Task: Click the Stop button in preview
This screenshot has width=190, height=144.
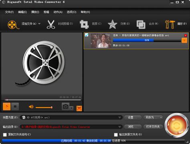Action: tap(15, 106)
